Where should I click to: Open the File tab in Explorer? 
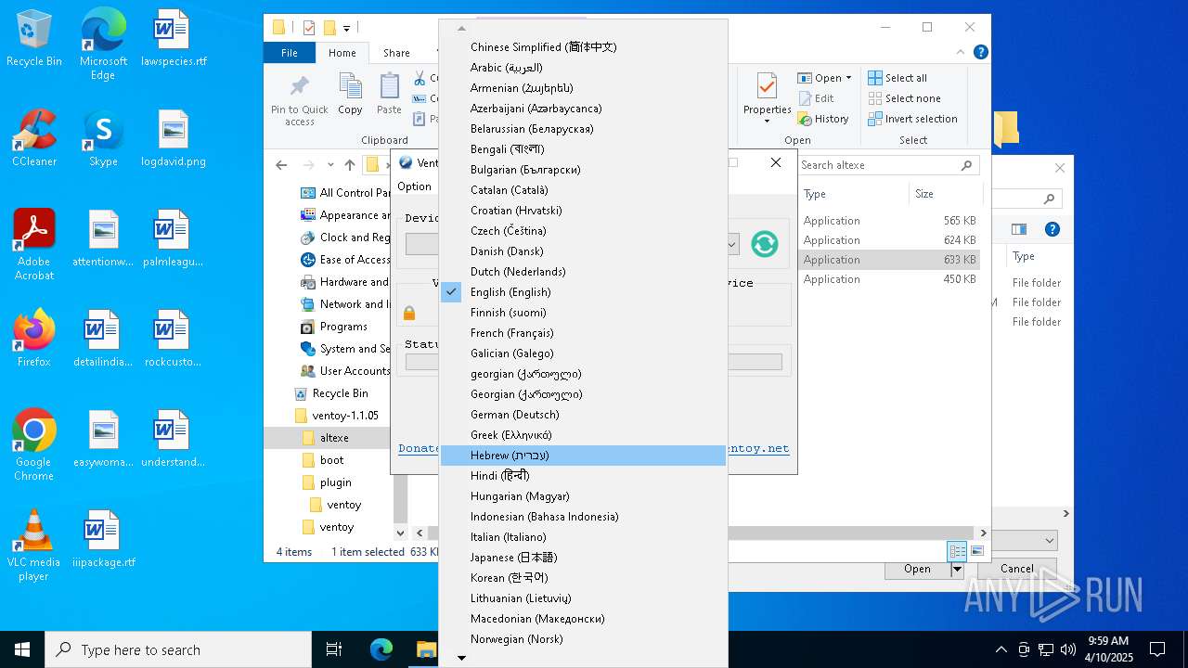pyautogui.click(x=290, y=53)
